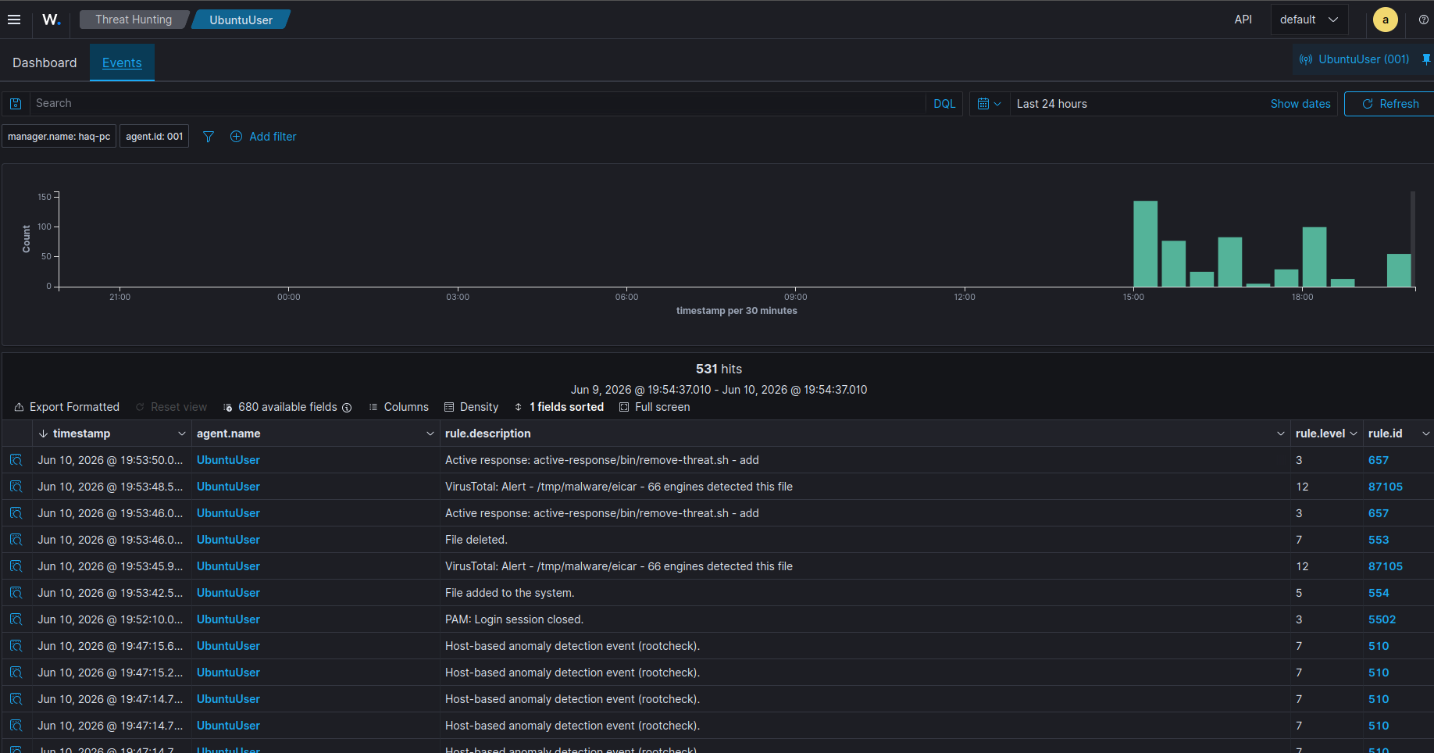Screen dimensions: 1434x753
Task: Pin the UbuntuUser agent with pin icon
Action: [1426, 59]
